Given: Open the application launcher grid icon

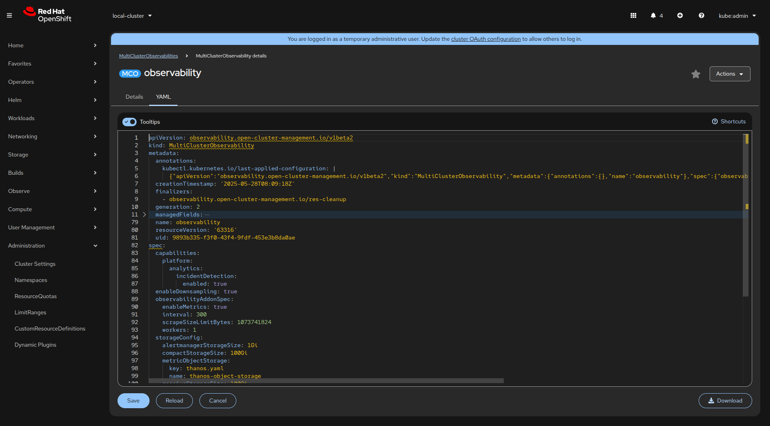Looking at the screenshot, I should click(633, 16).
